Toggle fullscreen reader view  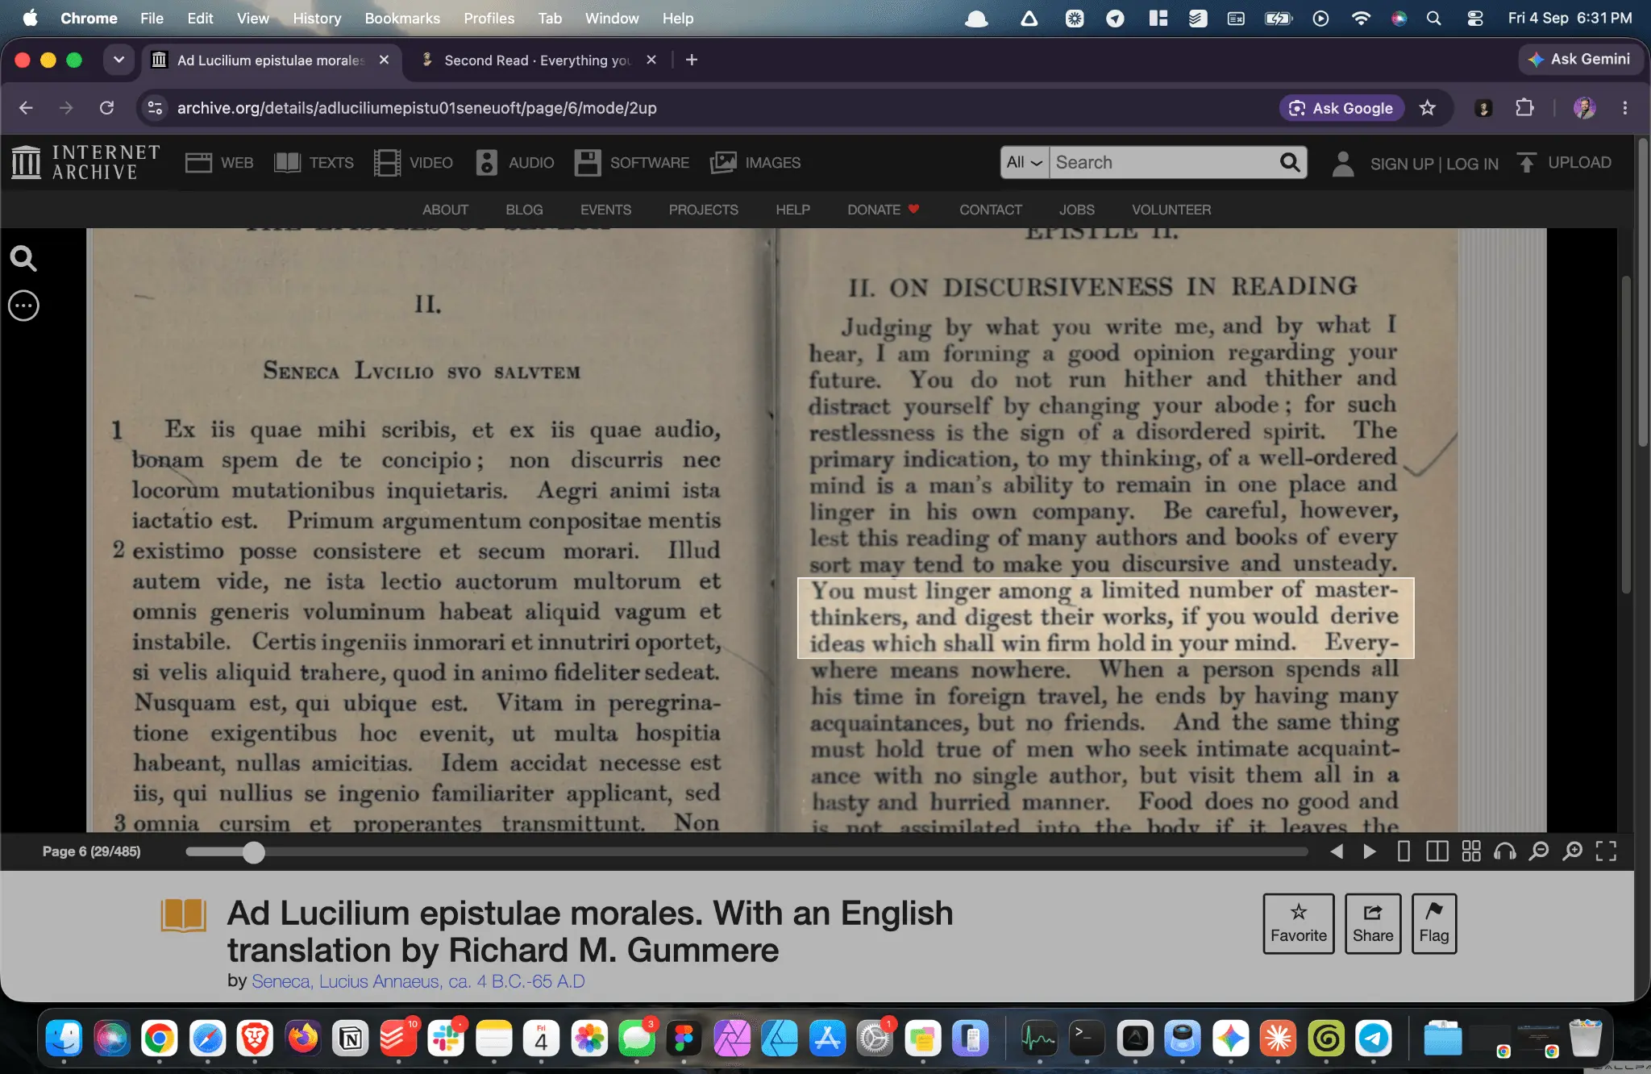click(1607, 851)
